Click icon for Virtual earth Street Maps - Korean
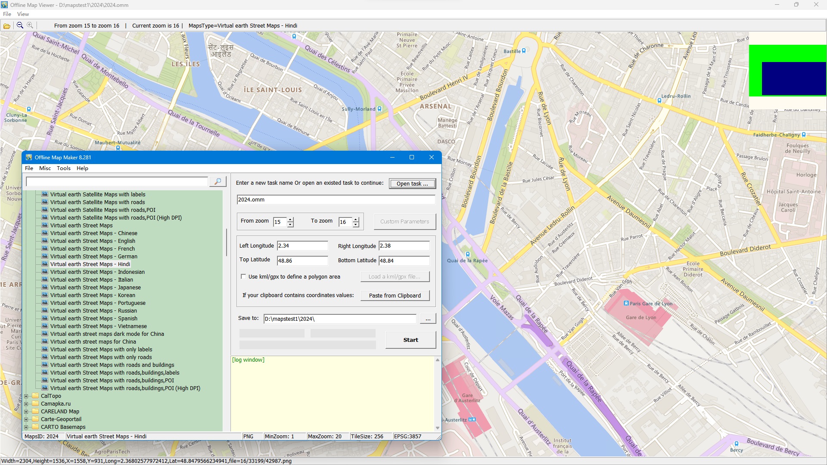 pyautogui.click(x=45, y=295)
